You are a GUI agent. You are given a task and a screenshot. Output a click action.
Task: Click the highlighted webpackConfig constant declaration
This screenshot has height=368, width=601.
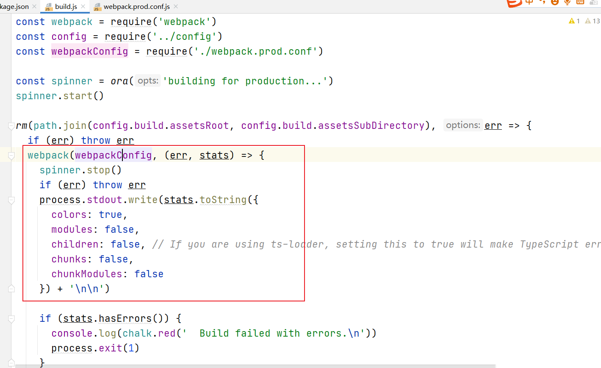(x=89, y=51)
